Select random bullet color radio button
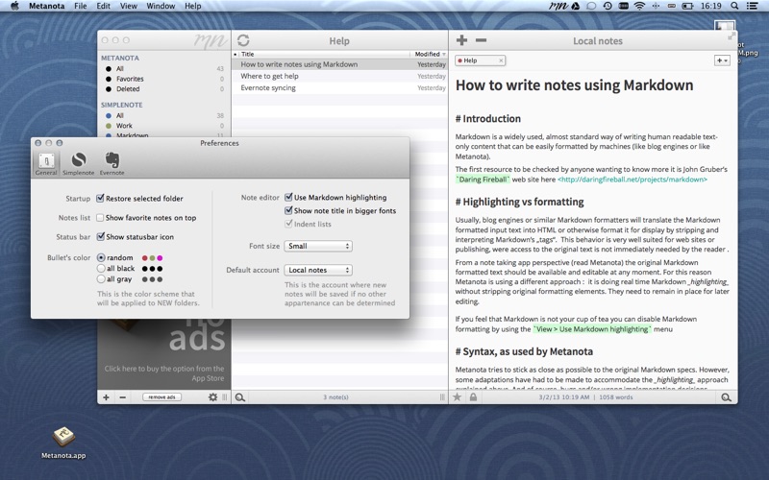 (x=101, y=257)
